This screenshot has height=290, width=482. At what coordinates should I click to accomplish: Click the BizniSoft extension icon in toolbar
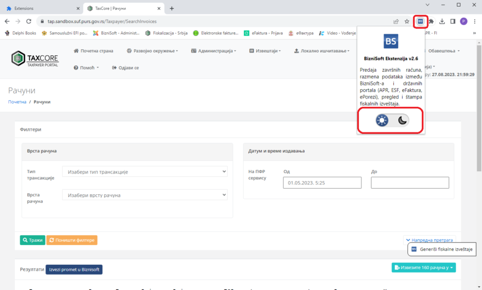[420, 21]
